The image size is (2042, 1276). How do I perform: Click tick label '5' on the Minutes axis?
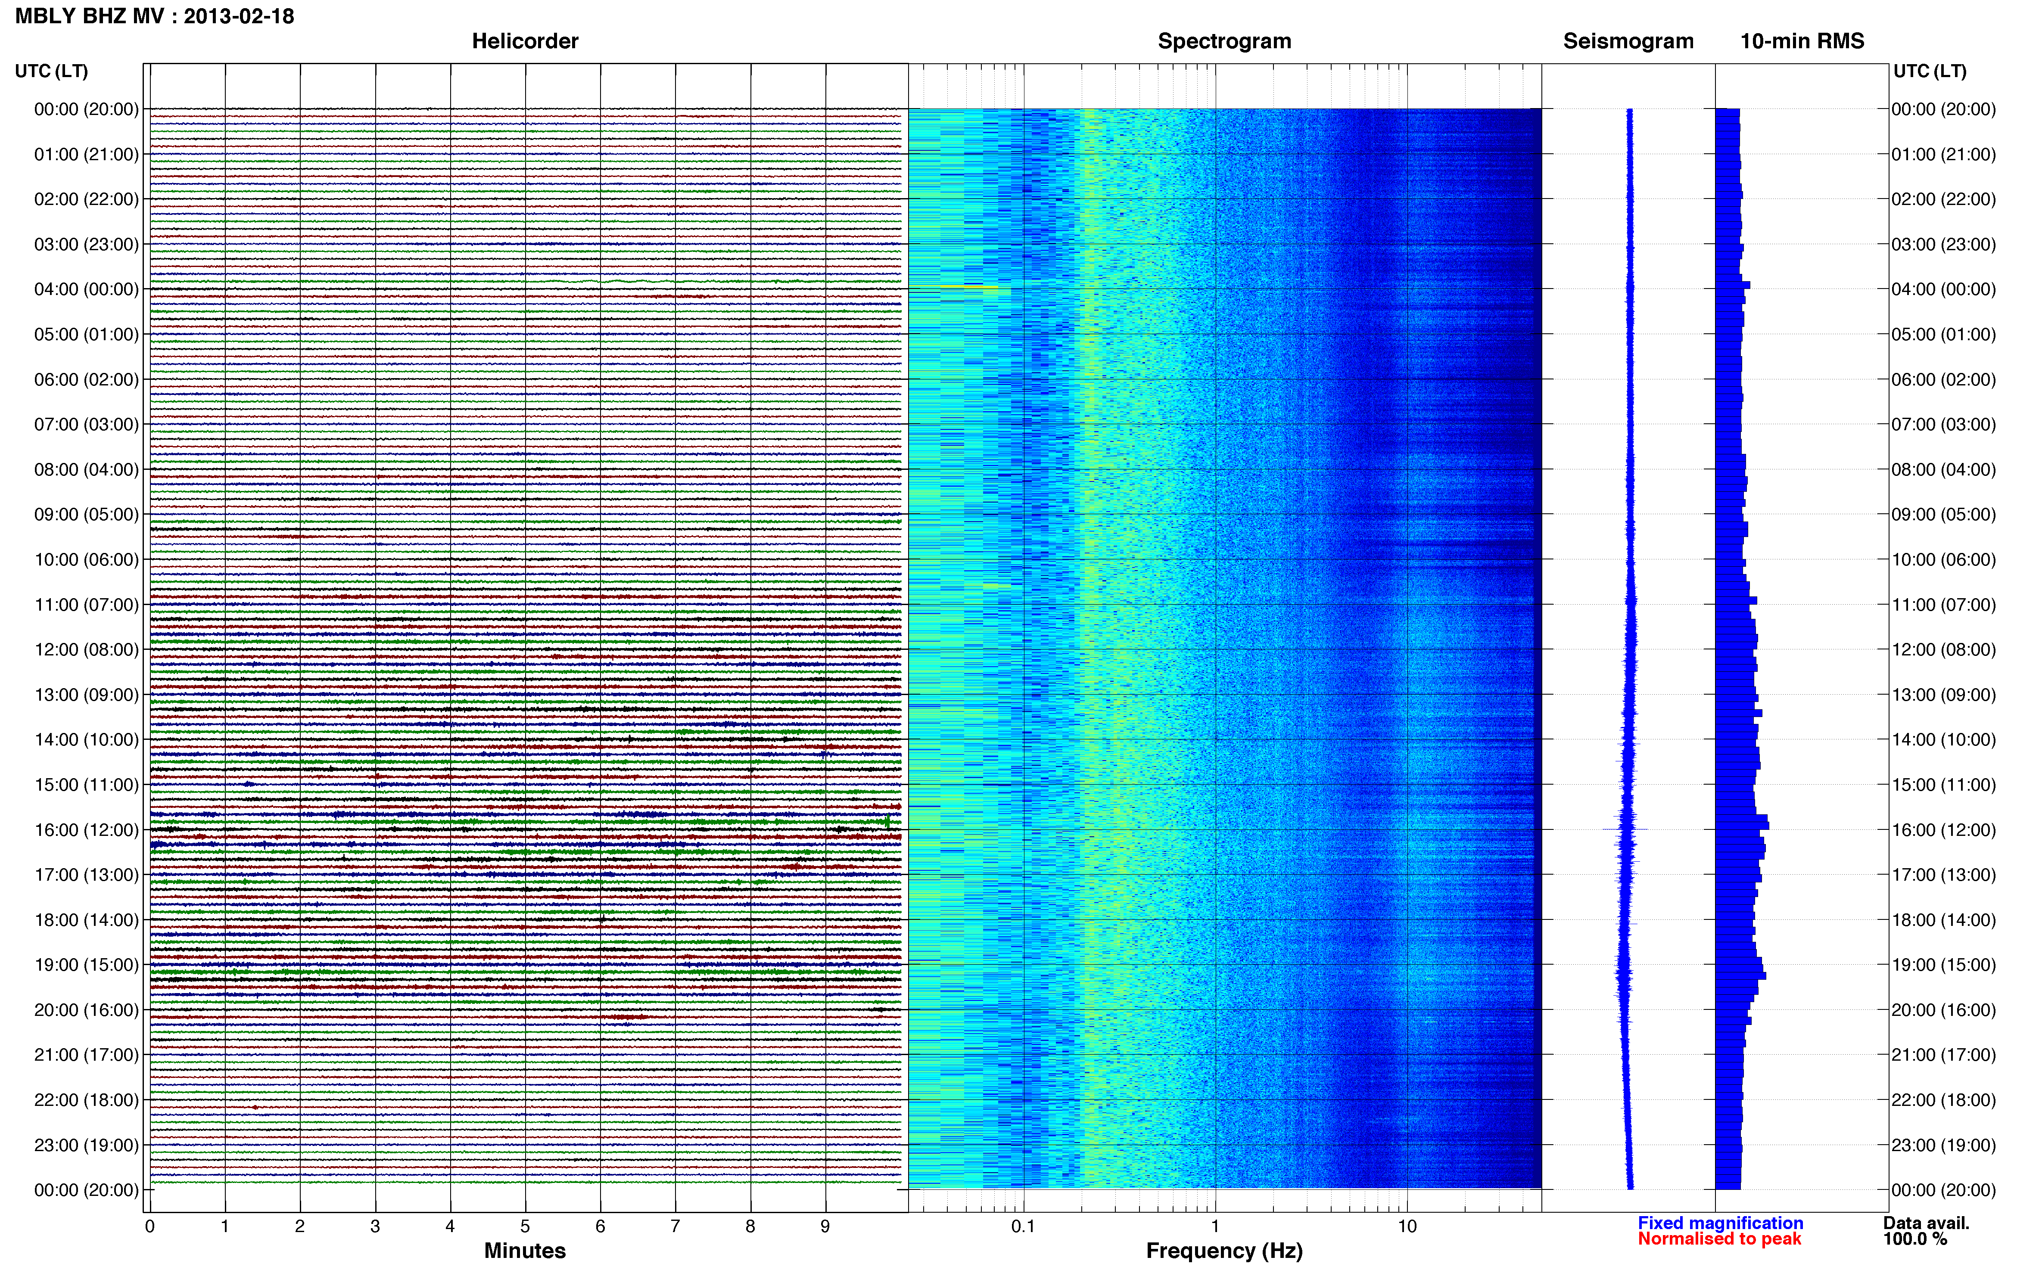pos(525,1226)
